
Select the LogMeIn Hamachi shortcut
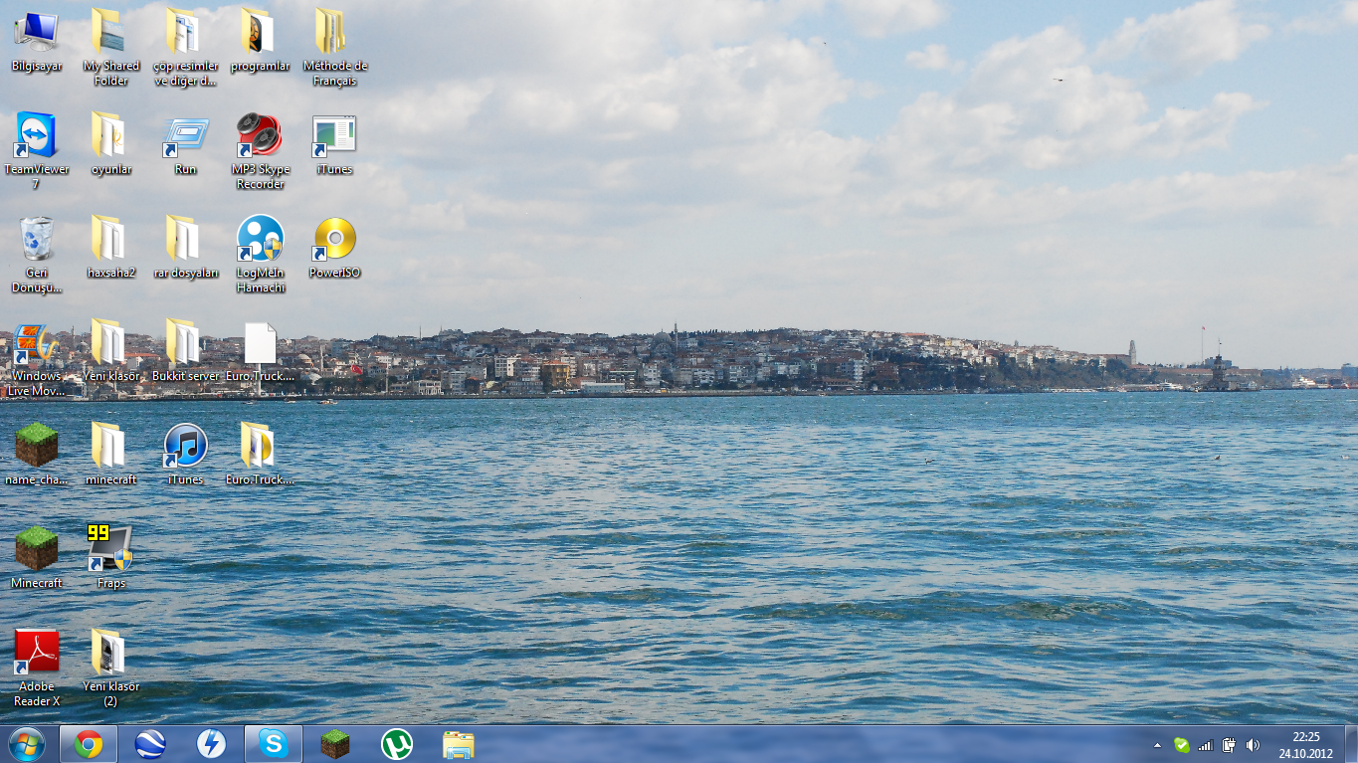(260, 254)
